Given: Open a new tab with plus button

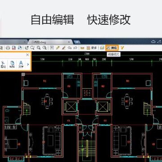Looking at the screenshot, I should pos(77,42).
